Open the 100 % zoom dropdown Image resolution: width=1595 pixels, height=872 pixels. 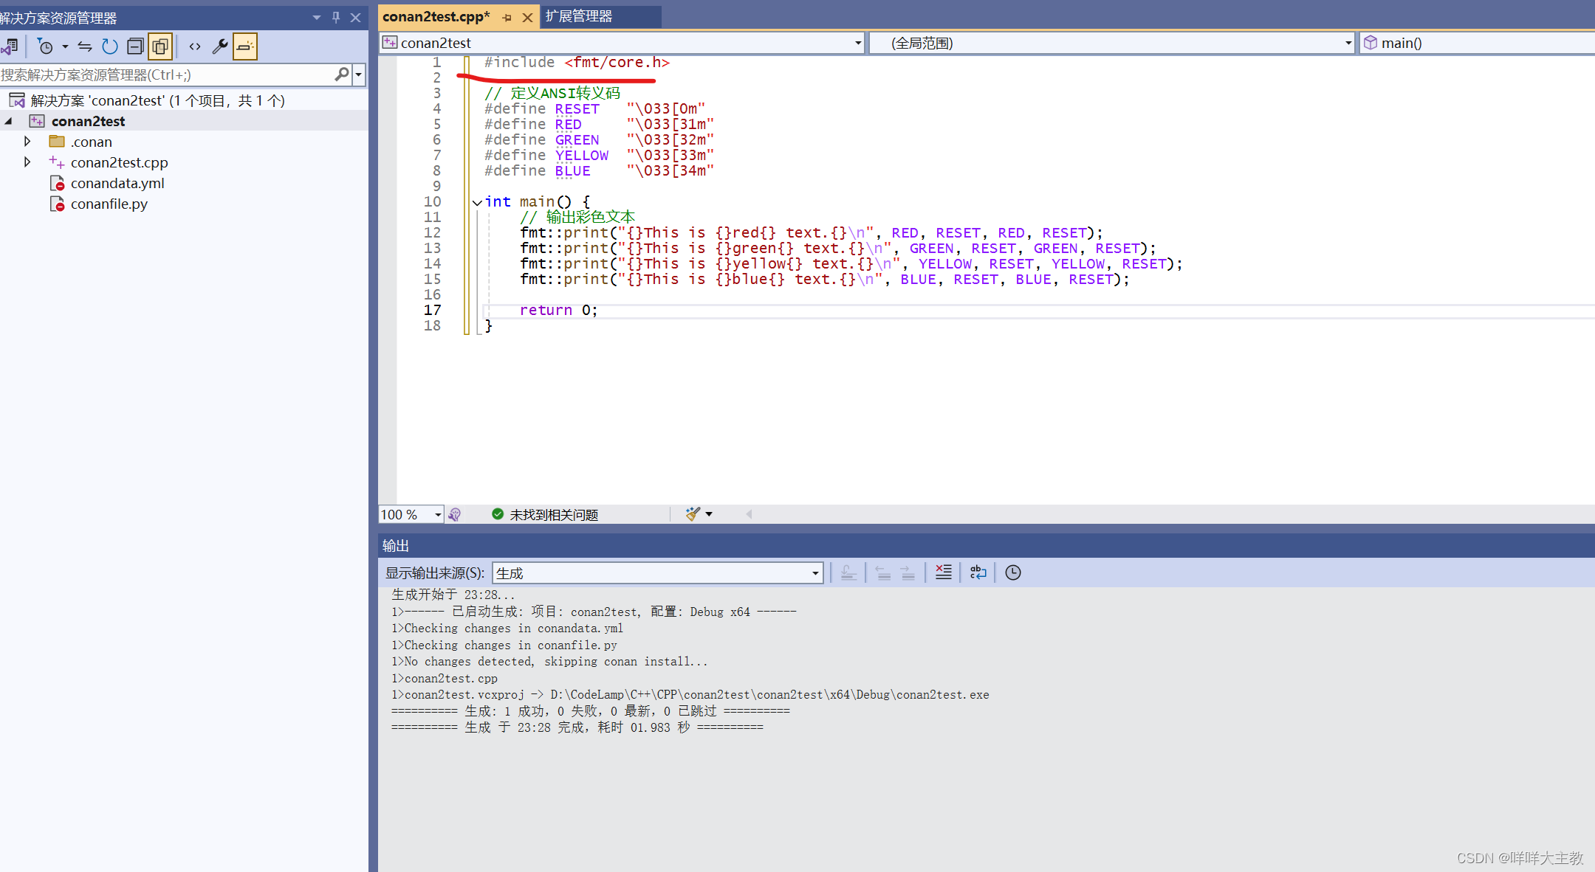point(438,514)
